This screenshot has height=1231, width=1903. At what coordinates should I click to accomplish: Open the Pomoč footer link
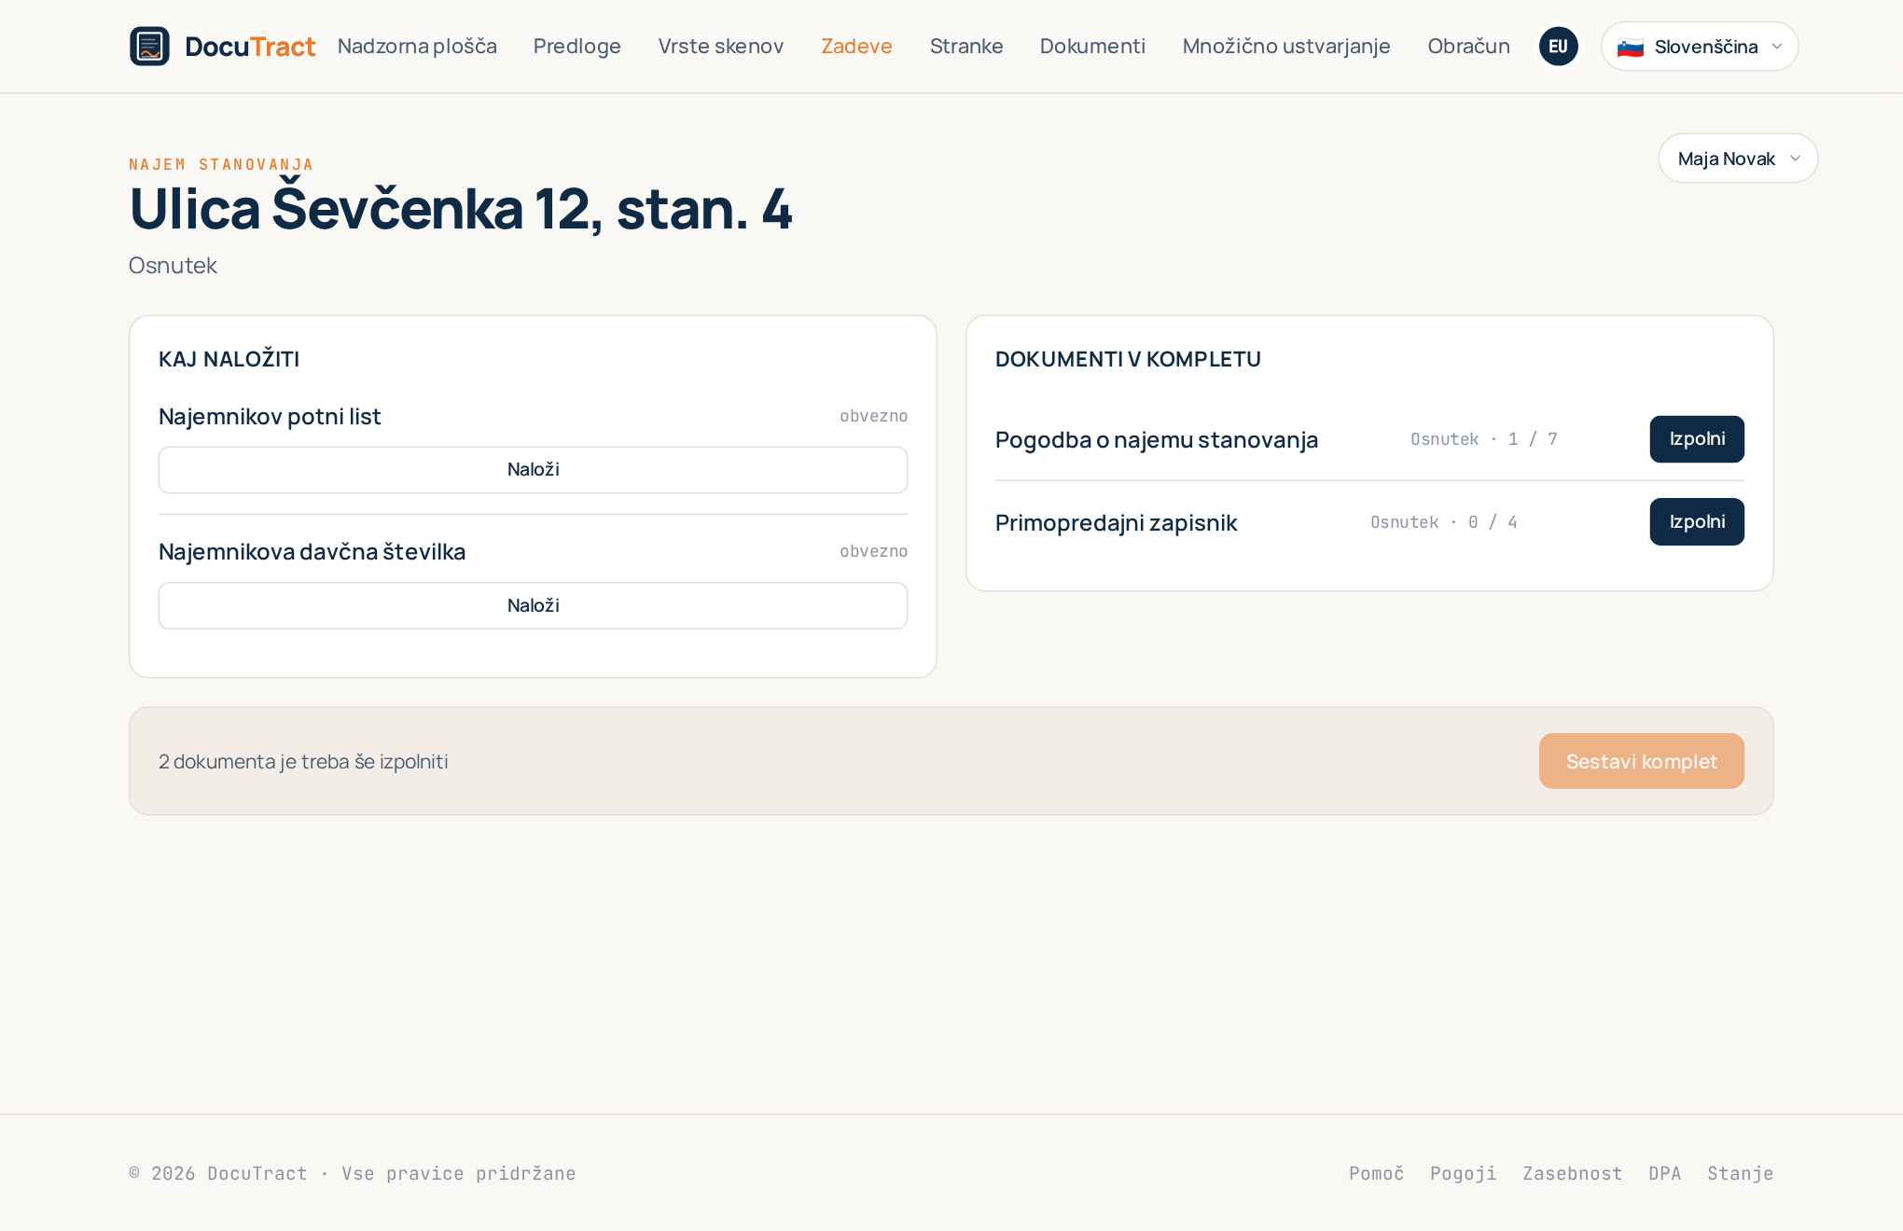(x=1376, y=1173)
